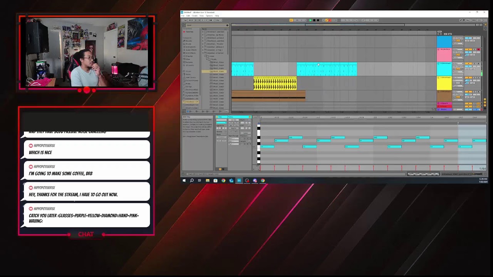The height and width of the screenshot is (277, 493).
Task: Fold the 5 Ghosthack track
Action: click(x=438, y=77)
